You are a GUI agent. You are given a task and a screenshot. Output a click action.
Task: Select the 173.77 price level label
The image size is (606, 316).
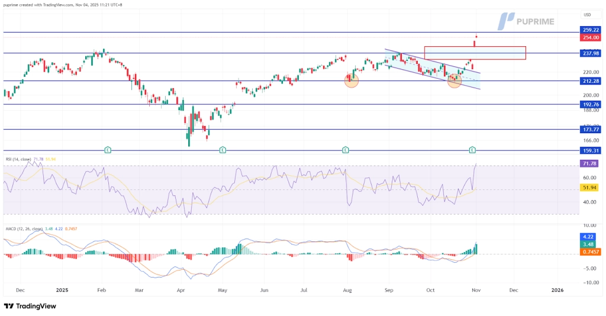coord(591,130)
